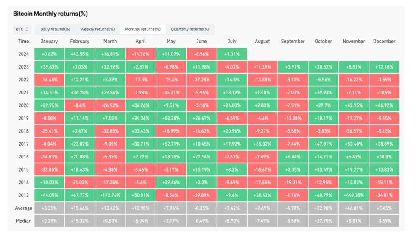Click the Median row label

[24, 221]
